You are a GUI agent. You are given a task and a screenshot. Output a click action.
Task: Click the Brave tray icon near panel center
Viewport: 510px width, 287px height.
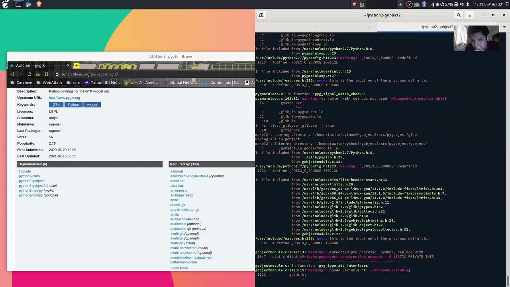click(x=354, y=4)
